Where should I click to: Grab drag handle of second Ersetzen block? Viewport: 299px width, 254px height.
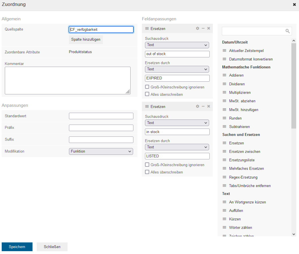pos(147,107)
